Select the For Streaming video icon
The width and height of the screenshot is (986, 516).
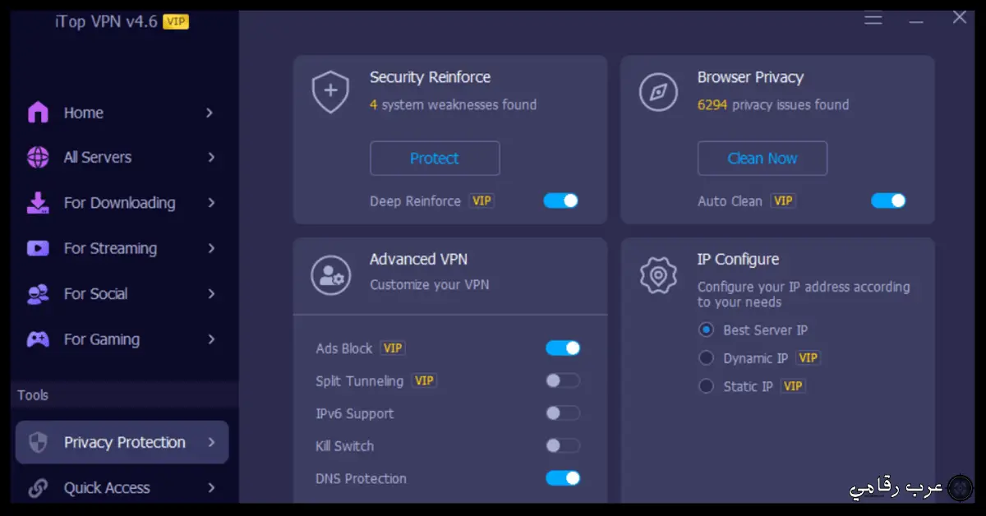38,248
